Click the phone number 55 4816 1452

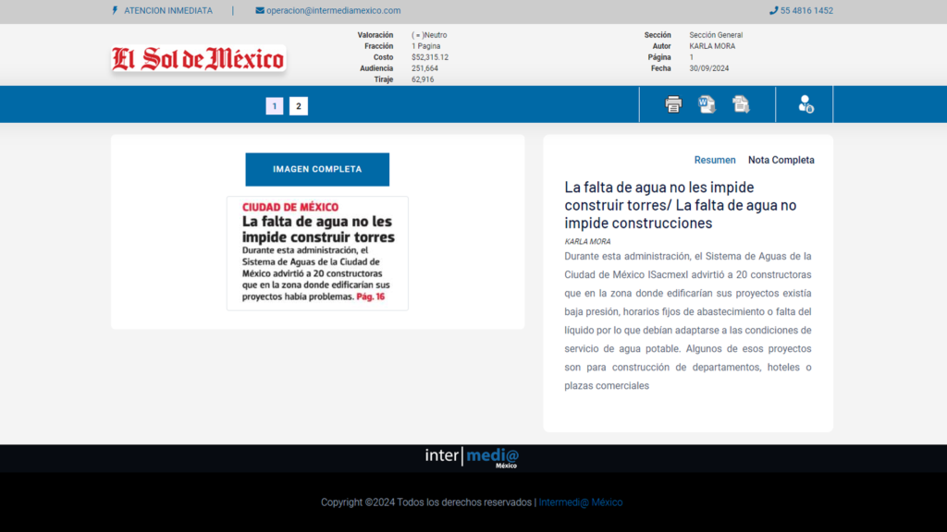(806, 10)
